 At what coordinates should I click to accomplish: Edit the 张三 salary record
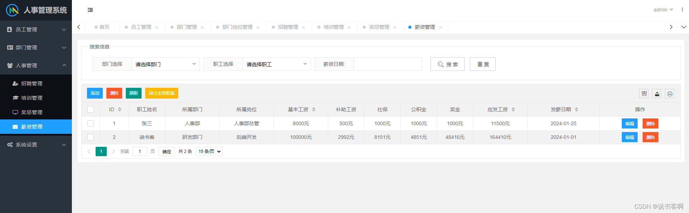(630, 123)
